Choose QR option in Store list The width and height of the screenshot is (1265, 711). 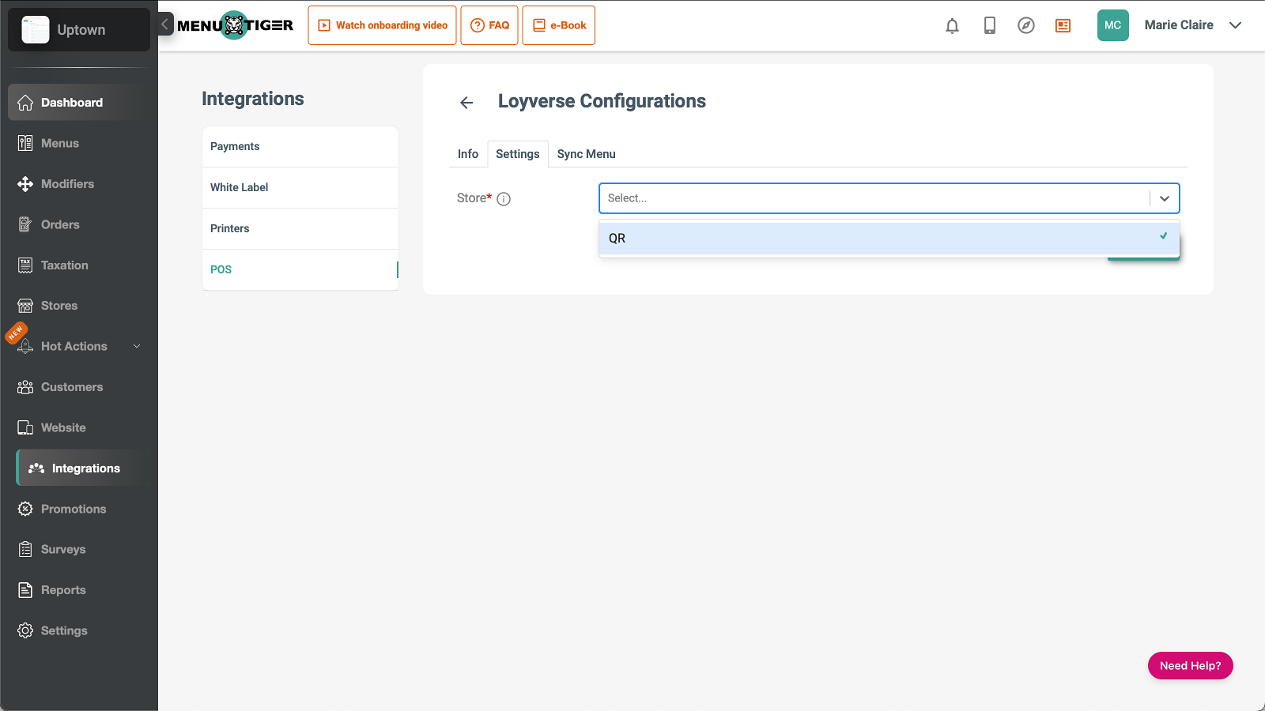tap(889, 239)
